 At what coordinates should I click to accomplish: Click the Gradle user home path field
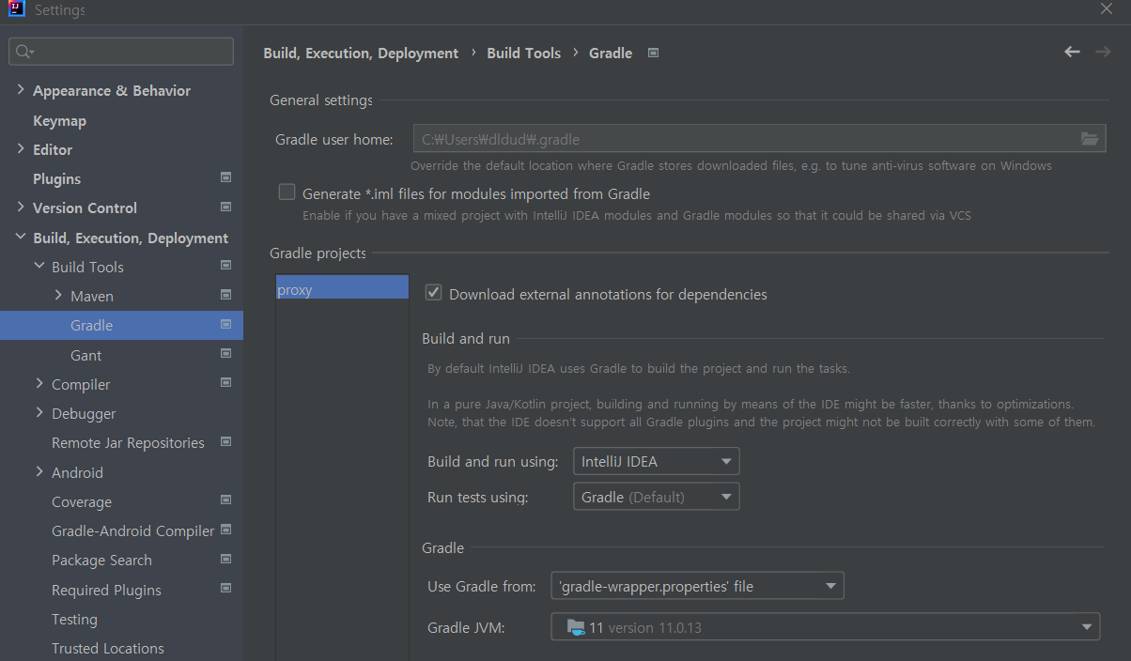[746, 139]
